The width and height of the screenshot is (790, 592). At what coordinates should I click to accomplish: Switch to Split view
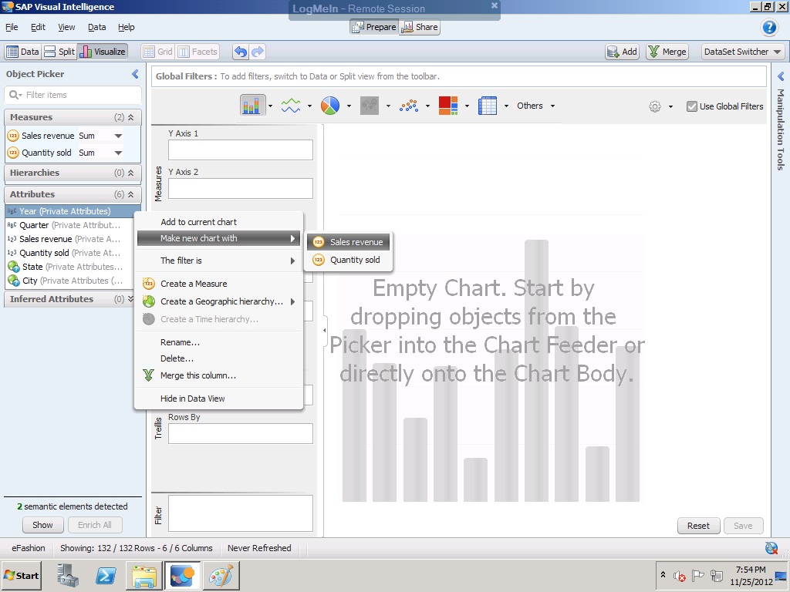pos(59,52)
